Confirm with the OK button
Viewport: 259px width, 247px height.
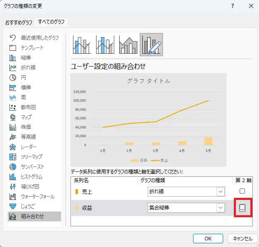[x=208, y=239]
